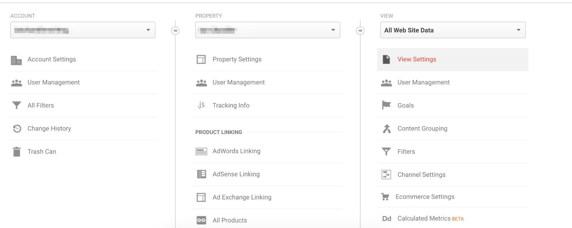Image resolution: width=572 pixels, height=228 pixels.
Task: Open the Account selector dropdown
Action: (83, 30)
